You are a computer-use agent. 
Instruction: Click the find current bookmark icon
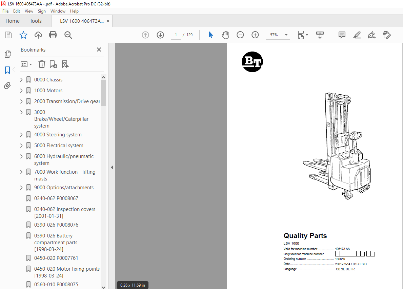[65, 64]
